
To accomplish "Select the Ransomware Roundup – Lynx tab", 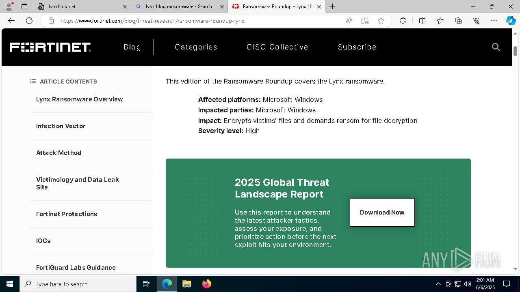I will point(276,6).
